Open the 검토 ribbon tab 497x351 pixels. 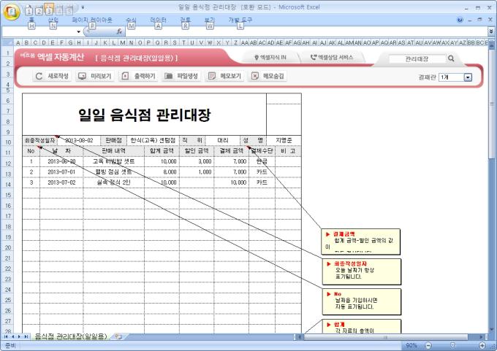(x=186, y=20)
